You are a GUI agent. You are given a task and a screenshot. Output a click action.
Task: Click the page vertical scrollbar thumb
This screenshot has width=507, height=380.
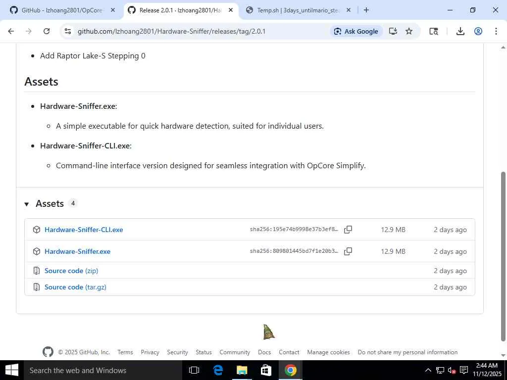point(503,256)
